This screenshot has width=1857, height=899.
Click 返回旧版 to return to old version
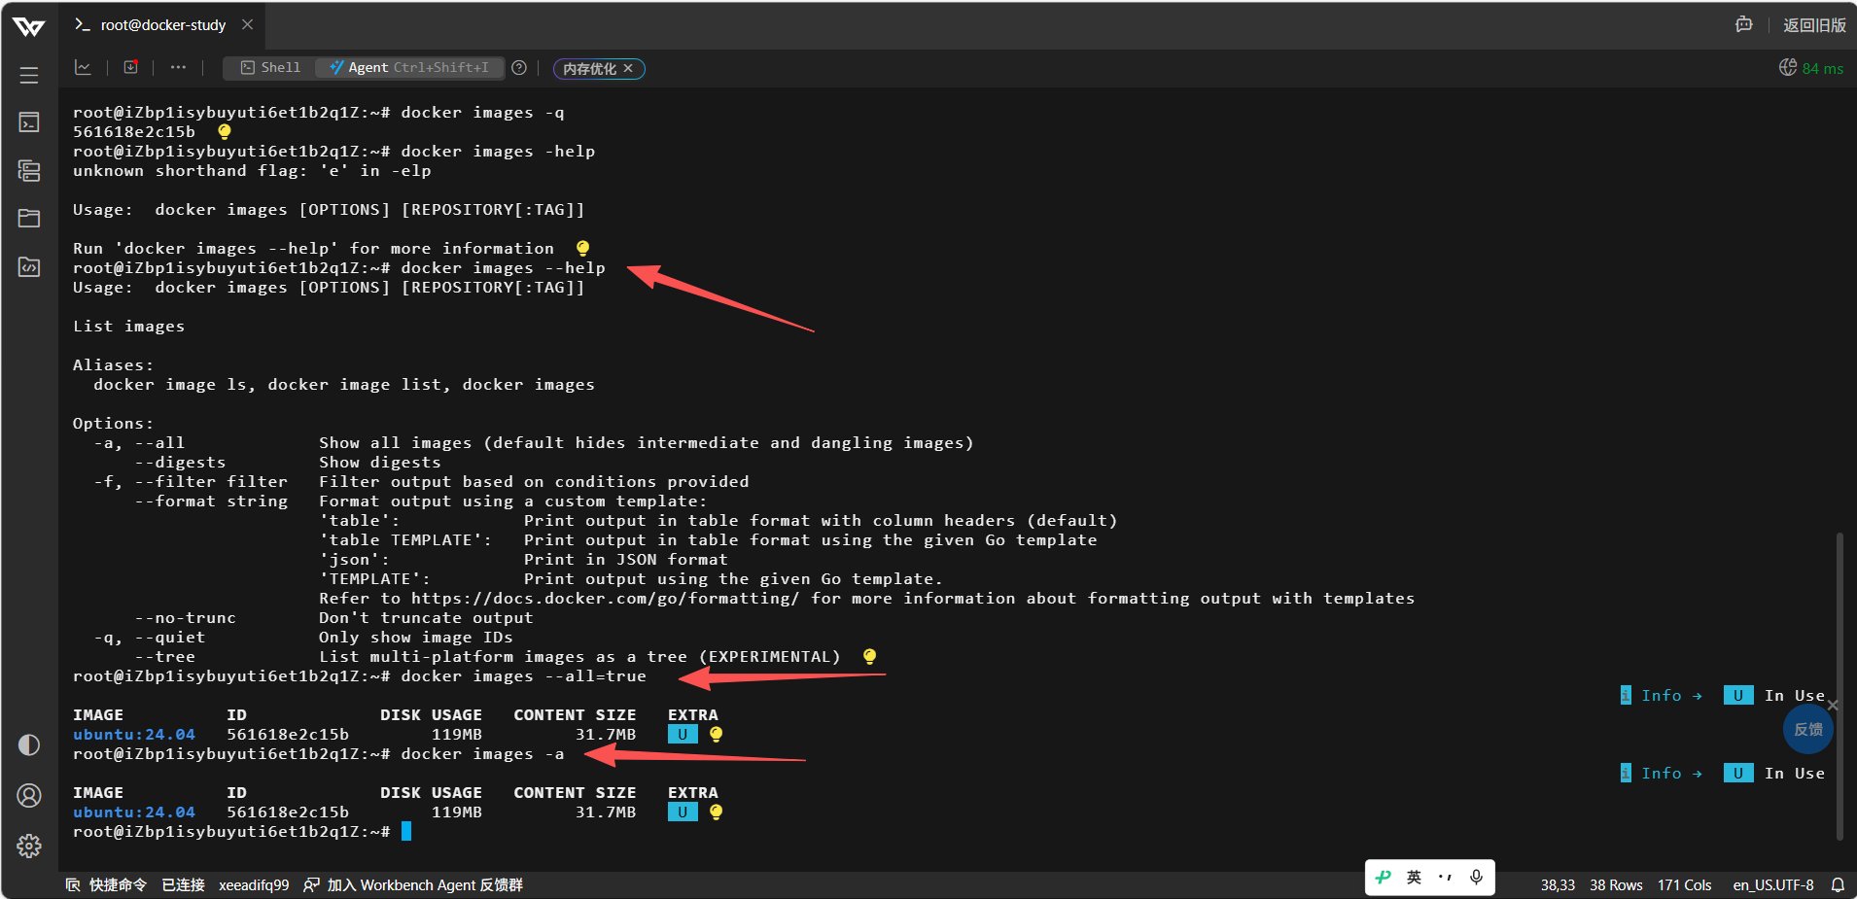point(1814,25)
